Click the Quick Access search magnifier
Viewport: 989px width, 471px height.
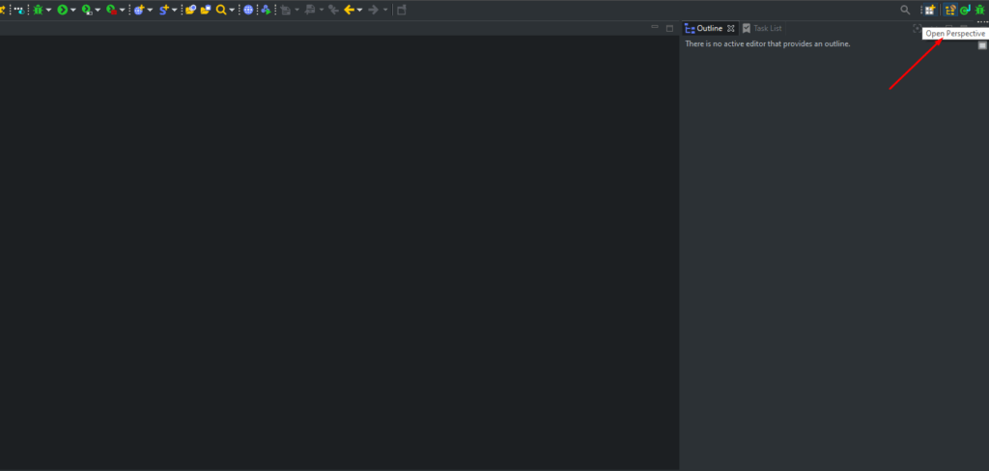point(905,10)
